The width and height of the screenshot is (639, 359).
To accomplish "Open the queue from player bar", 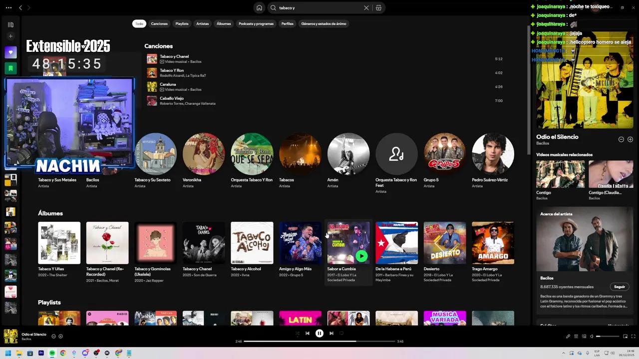I will (576, 337).
